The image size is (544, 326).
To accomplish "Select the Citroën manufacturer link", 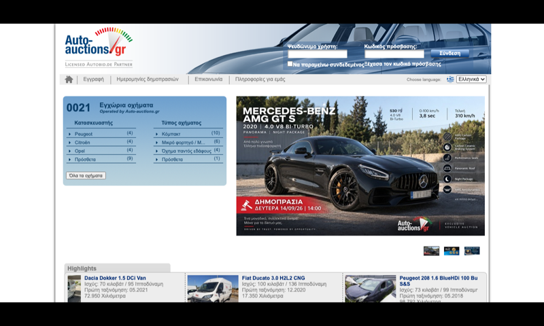I will tap(82, 143).
